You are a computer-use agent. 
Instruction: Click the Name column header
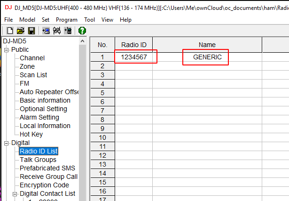pos(207,45)
